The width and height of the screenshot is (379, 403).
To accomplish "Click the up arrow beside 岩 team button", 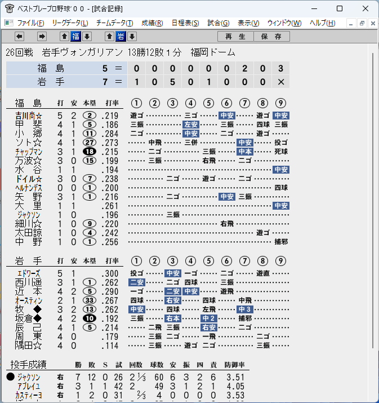I will click(x=109, y=37).
